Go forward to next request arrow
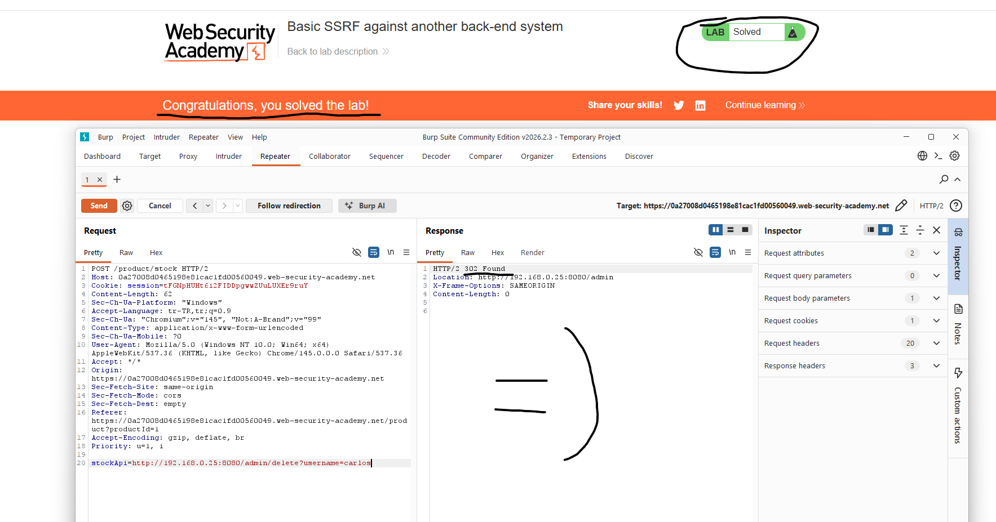The height and width of the screenshot is (522, 996). pos(224,206)
